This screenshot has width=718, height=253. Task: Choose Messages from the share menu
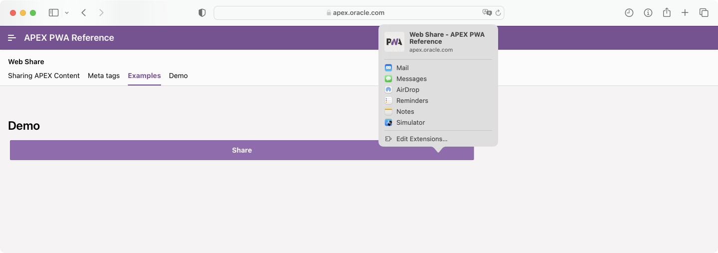tap(411, 79)
